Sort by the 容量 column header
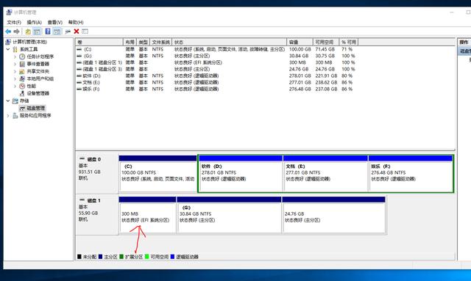Screen dimensions: 471x281 (300, 43)
